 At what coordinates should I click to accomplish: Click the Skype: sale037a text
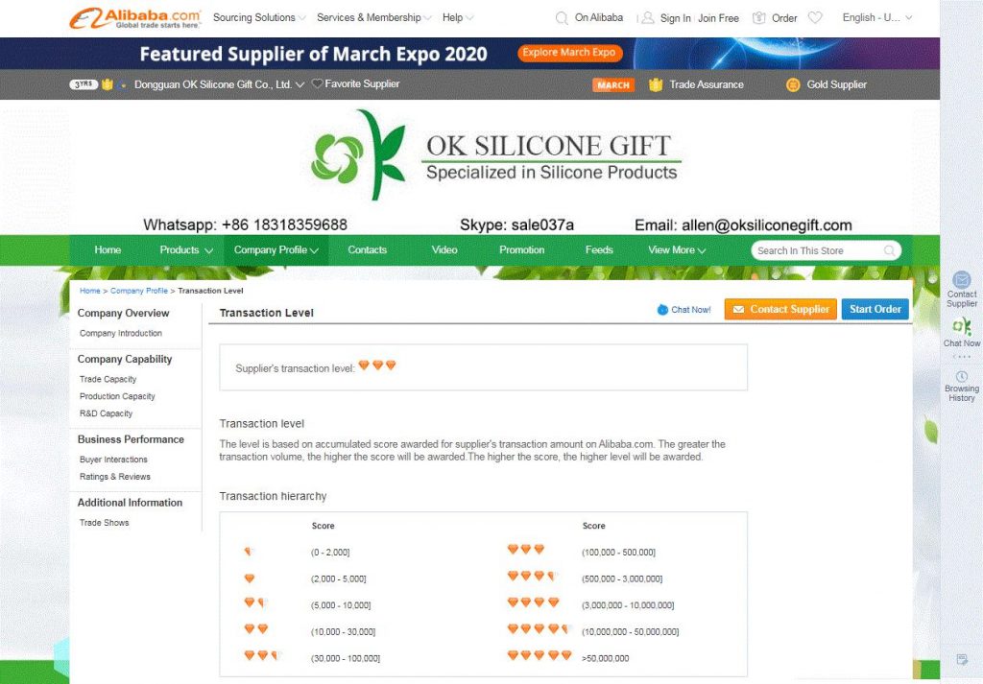coord(516,224)
